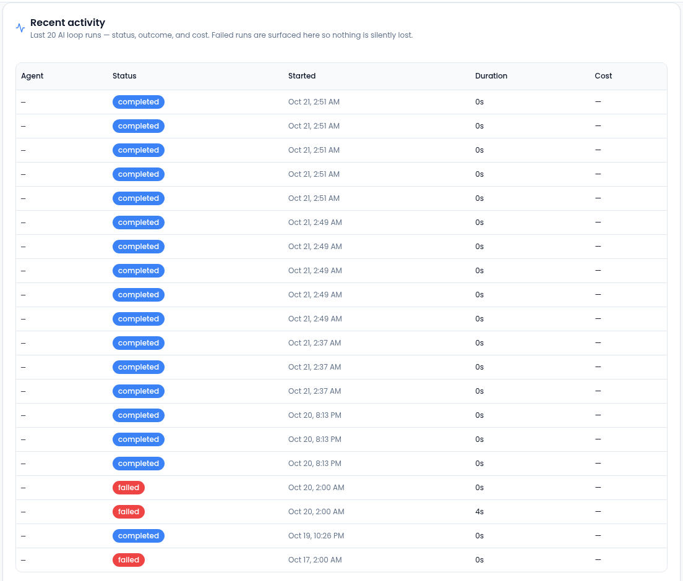Select the 'Oct 19, 10:26 PM' timestamp
This screenshot has height=581, width=683.
pos(316,536)
